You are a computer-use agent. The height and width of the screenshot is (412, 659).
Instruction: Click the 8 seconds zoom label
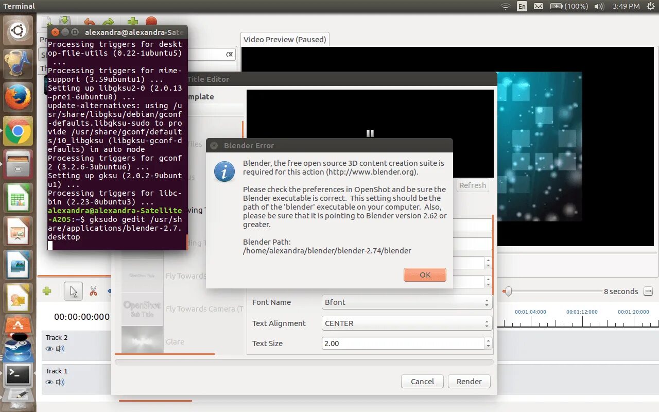[x=621, y=291]
